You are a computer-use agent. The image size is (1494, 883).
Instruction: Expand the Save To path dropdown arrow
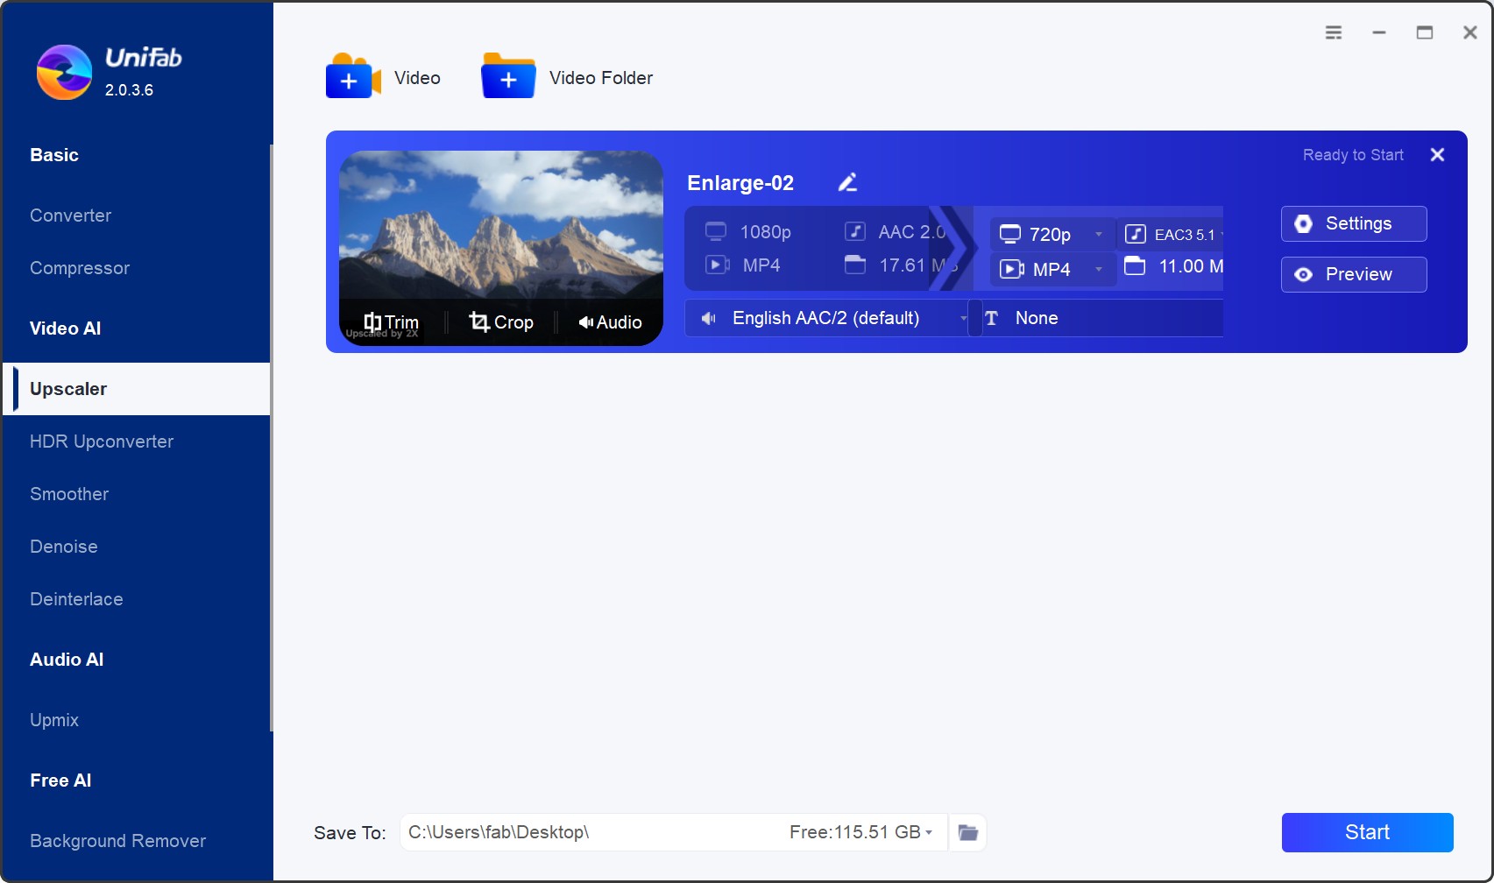[929, 832]
